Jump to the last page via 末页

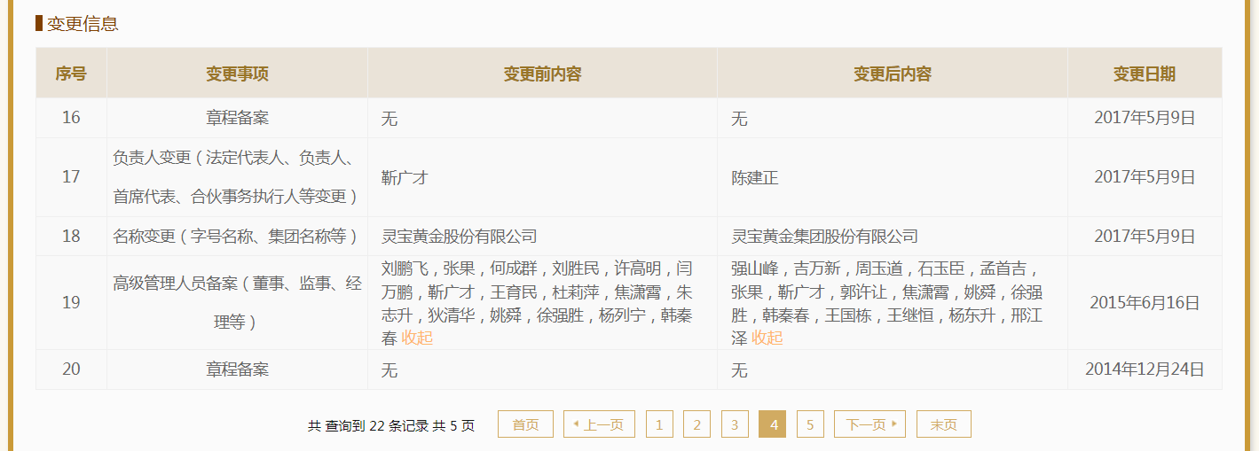click(943, 424)
